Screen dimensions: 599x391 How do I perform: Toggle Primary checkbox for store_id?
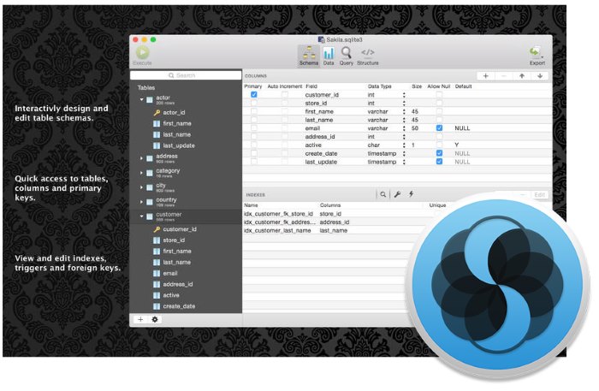click(x=253, y=103)
